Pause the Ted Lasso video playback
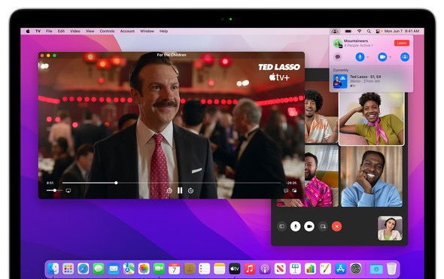The width and height of the screenshot is (444, 279). [180, 190]
